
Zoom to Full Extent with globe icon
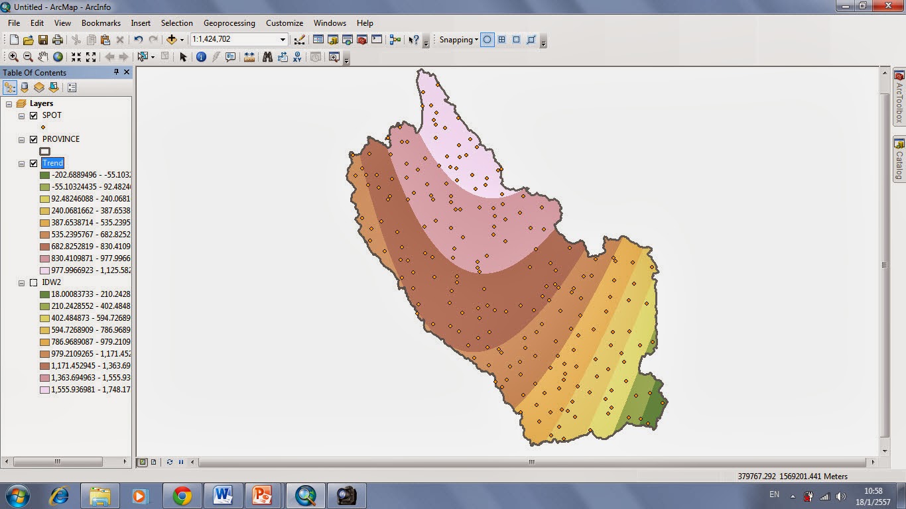(58, 57)
